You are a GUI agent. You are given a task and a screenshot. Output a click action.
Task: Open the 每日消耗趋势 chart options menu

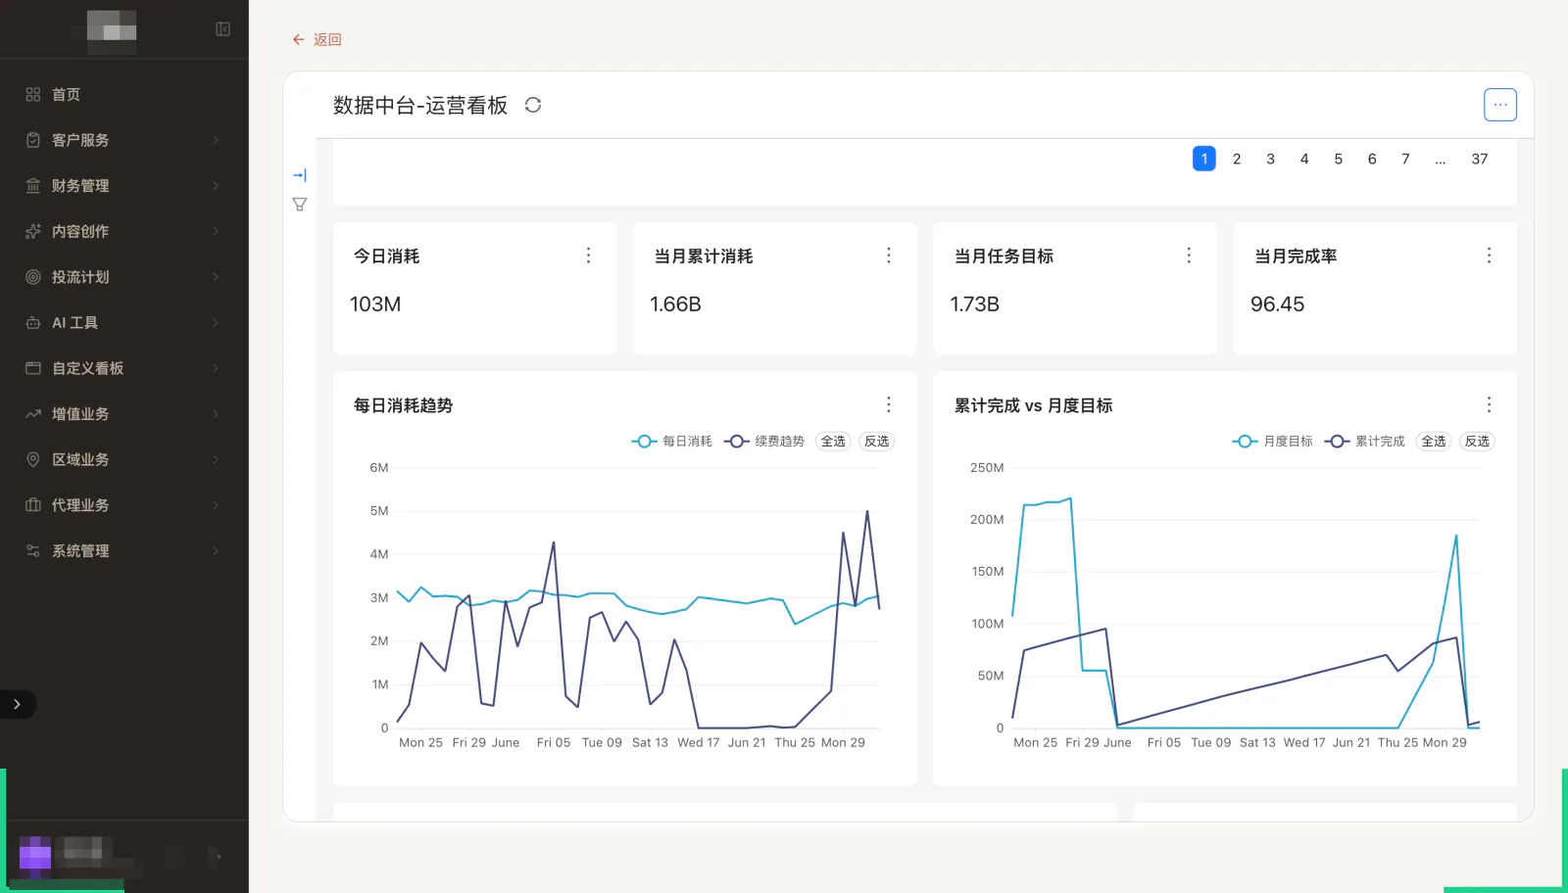889,404
